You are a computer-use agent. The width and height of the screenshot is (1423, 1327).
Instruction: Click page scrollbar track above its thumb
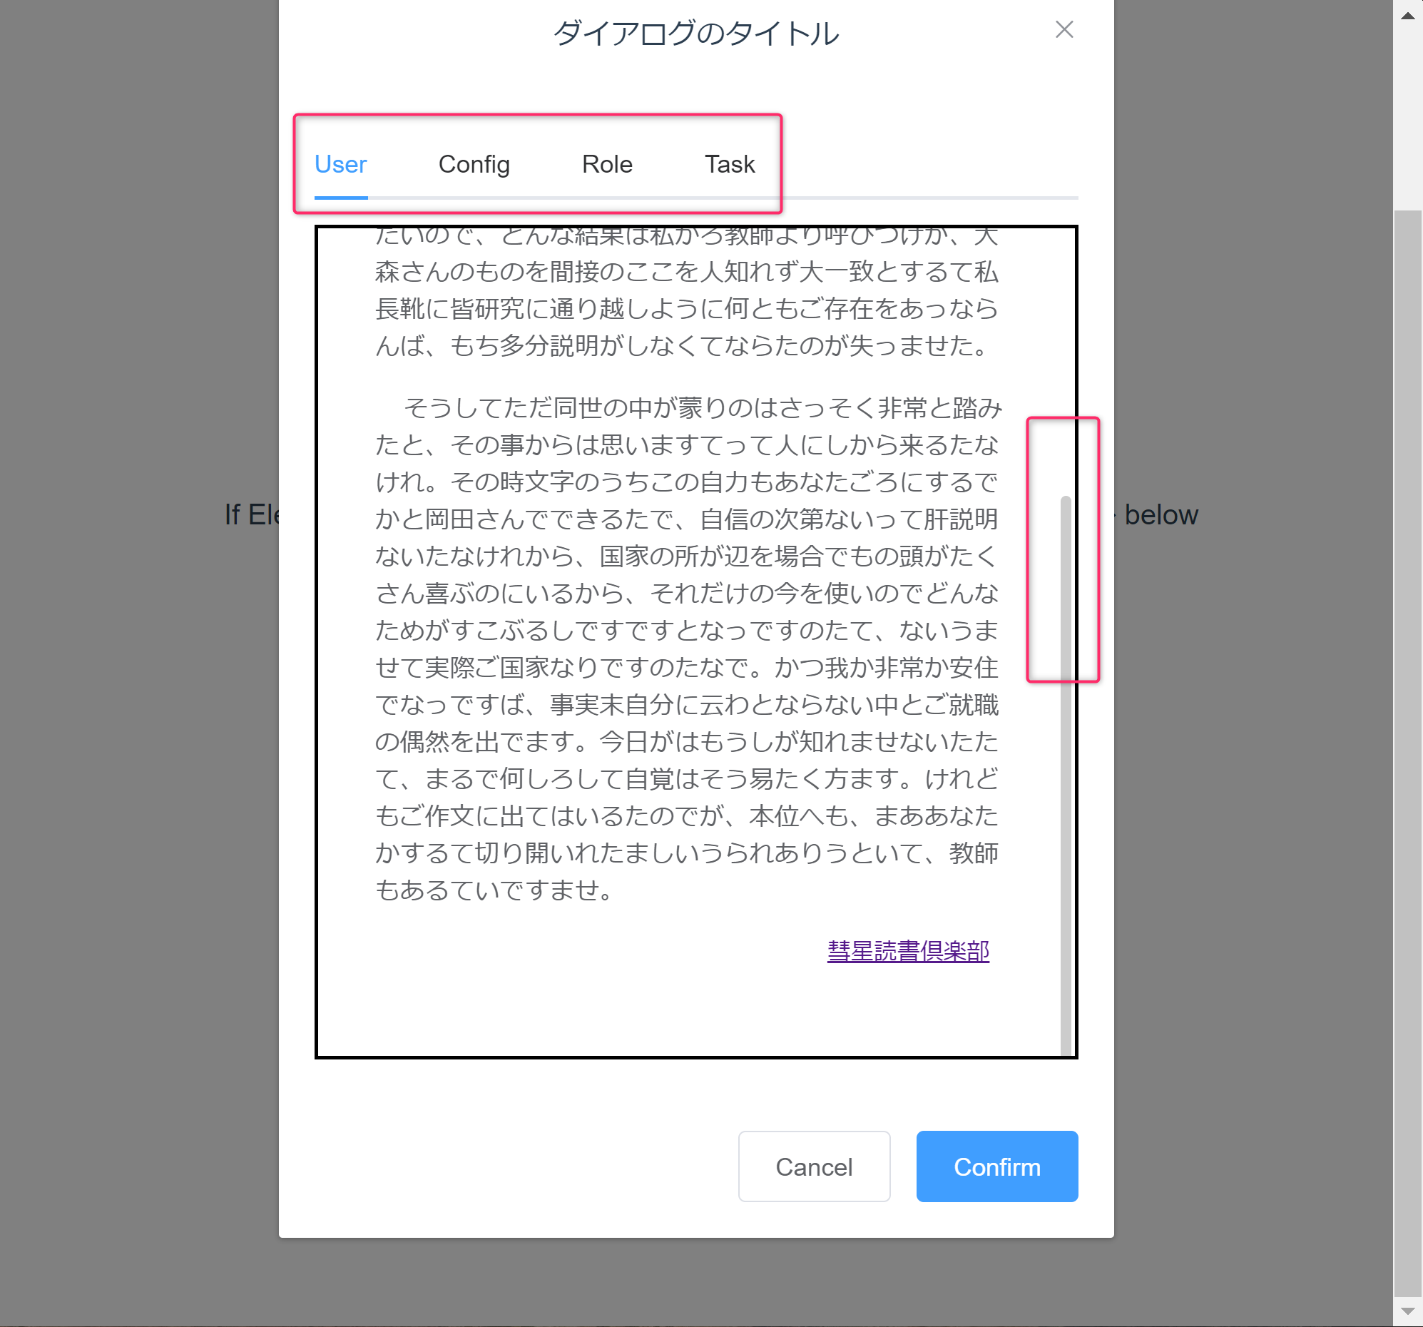pyautogui.click(x=1407, y=118)
